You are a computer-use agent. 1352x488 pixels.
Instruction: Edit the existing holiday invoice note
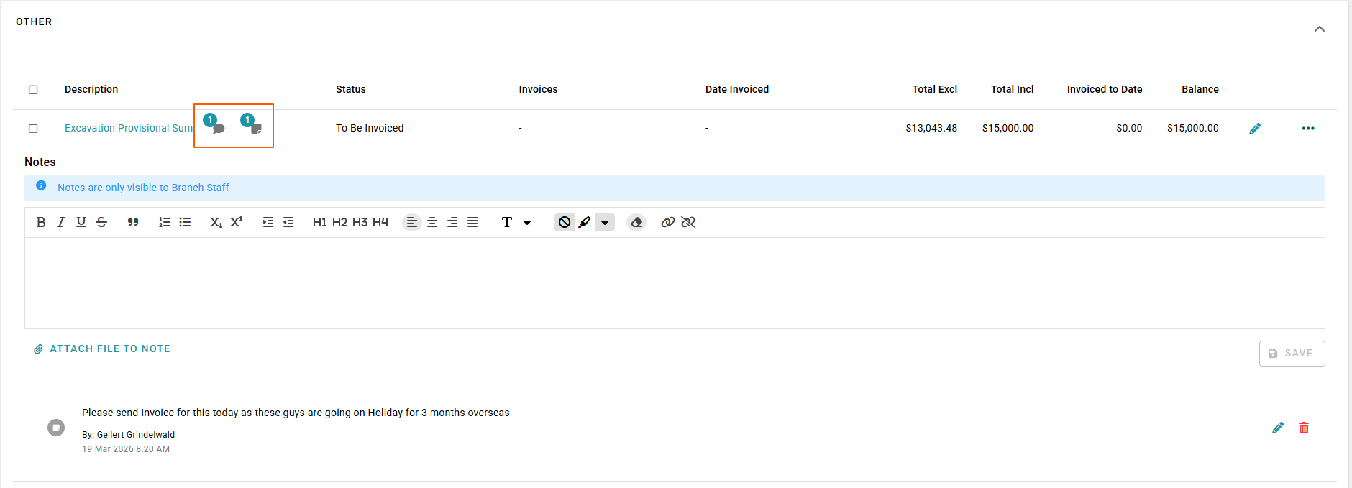tap(1278, 428)
